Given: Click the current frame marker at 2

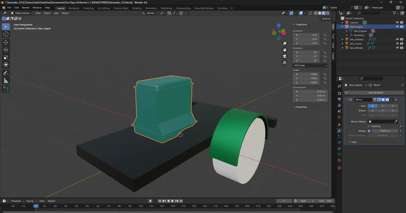Looking at the screenshot, I should click(36, 206).
